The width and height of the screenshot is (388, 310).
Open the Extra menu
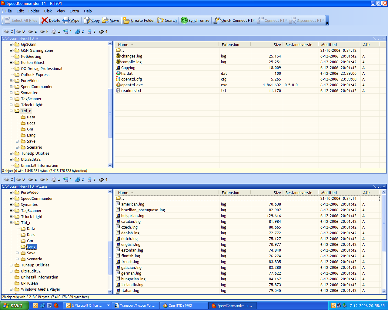pos(74,11)
